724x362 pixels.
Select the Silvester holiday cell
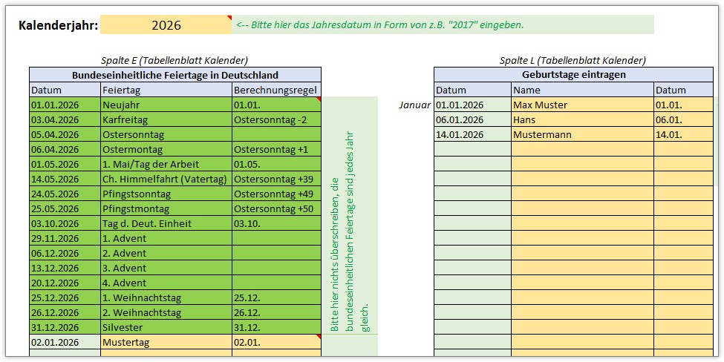point(166,327)
